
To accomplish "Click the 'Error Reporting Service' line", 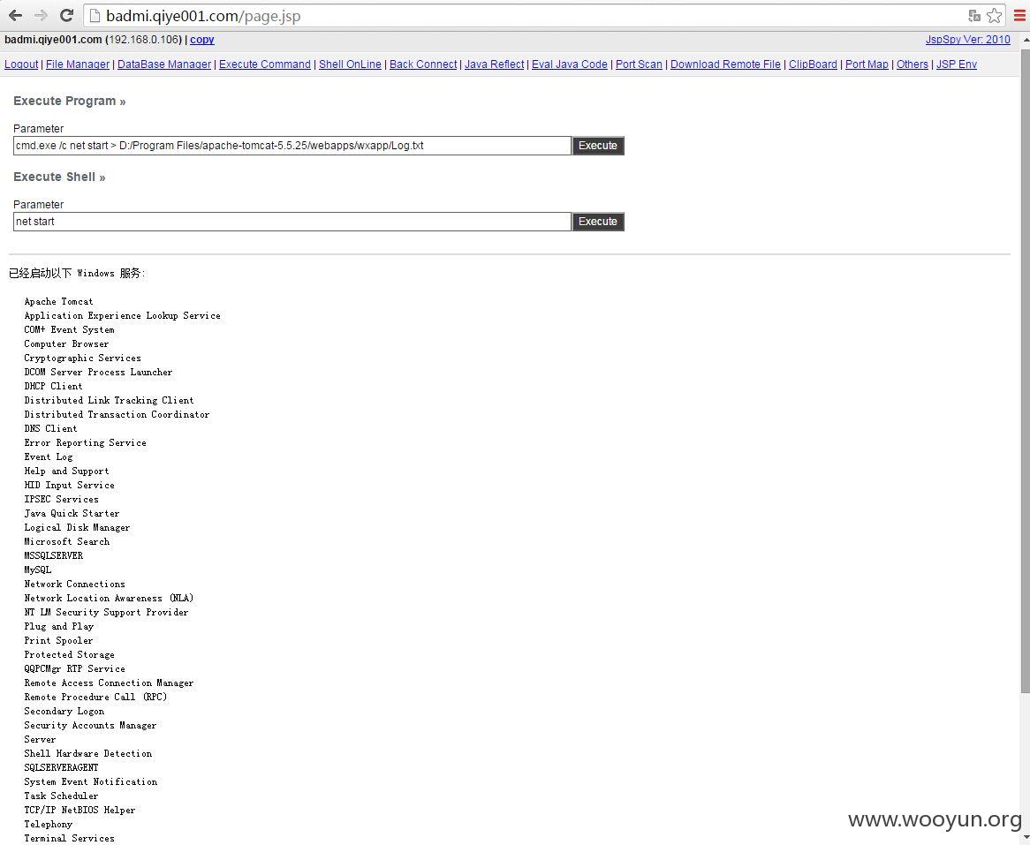I will (85, 442).
